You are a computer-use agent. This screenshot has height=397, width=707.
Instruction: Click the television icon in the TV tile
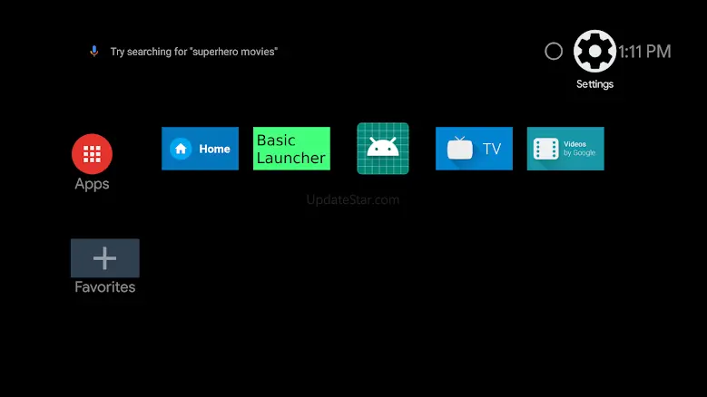(460, 148)
